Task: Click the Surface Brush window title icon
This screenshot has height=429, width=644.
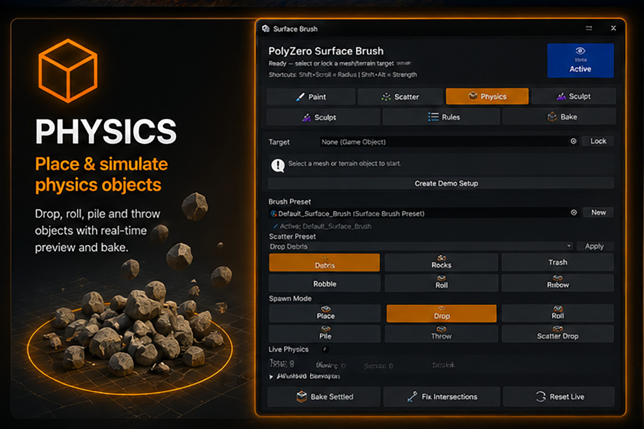Action: click(265, 28)
